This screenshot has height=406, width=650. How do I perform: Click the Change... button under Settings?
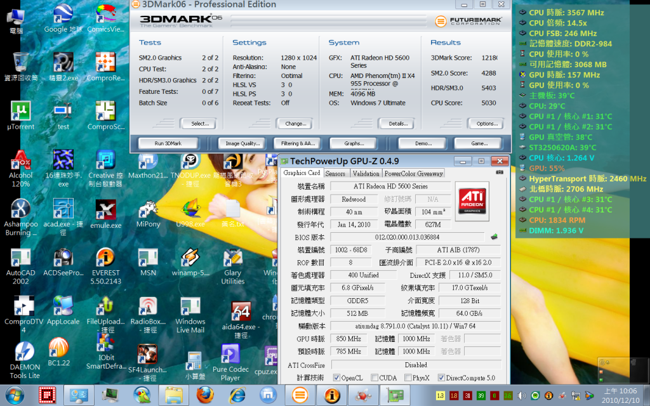296,124
